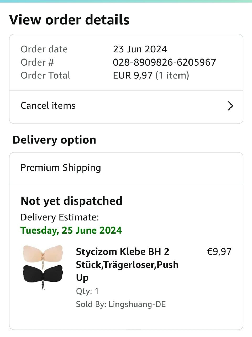The width and height of the screenshot is (252, 337).
Task: Click the Order # label
Action: 37,62
